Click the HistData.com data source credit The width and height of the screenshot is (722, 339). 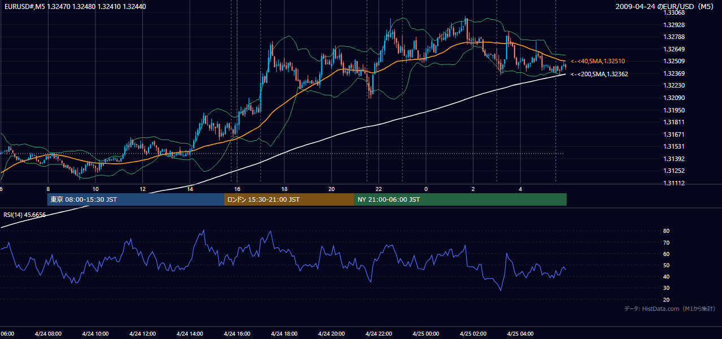point(669,308)
